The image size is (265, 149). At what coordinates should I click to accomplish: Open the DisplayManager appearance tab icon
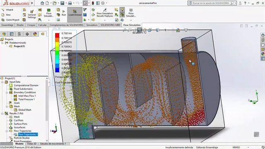[35, 34]
